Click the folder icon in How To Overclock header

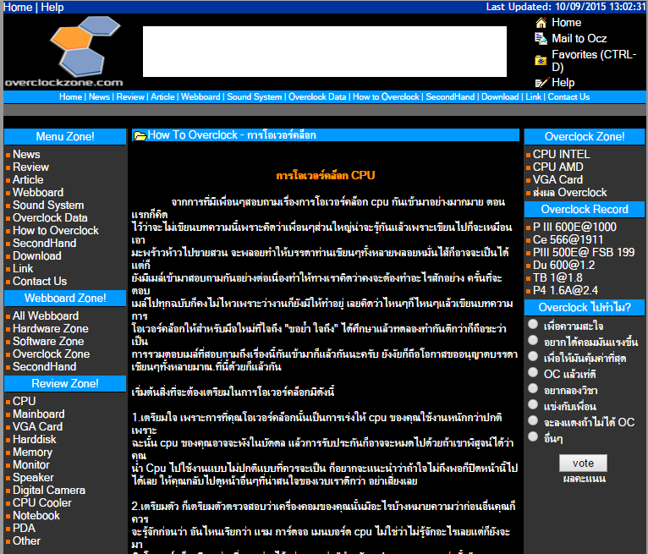tap(140, 135)
